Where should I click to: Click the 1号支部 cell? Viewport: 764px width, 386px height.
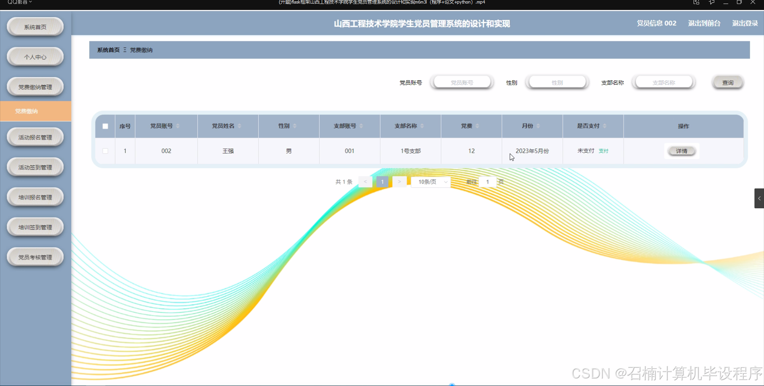click(411, 151)
